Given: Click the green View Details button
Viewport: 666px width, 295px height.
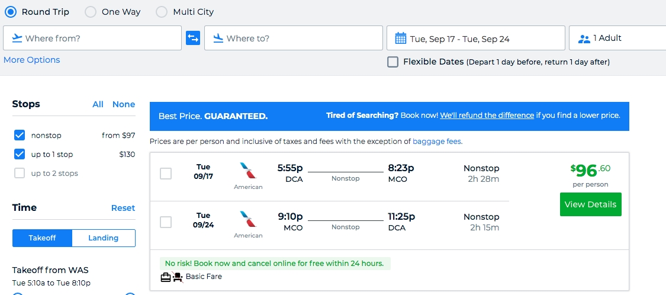Looking at the screenshot, I should click(x=590, y=204).
